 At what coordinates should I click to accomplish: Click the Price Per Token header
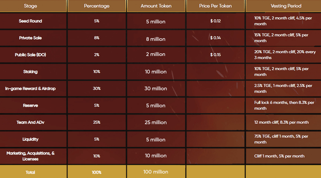(x=215, y=6)
